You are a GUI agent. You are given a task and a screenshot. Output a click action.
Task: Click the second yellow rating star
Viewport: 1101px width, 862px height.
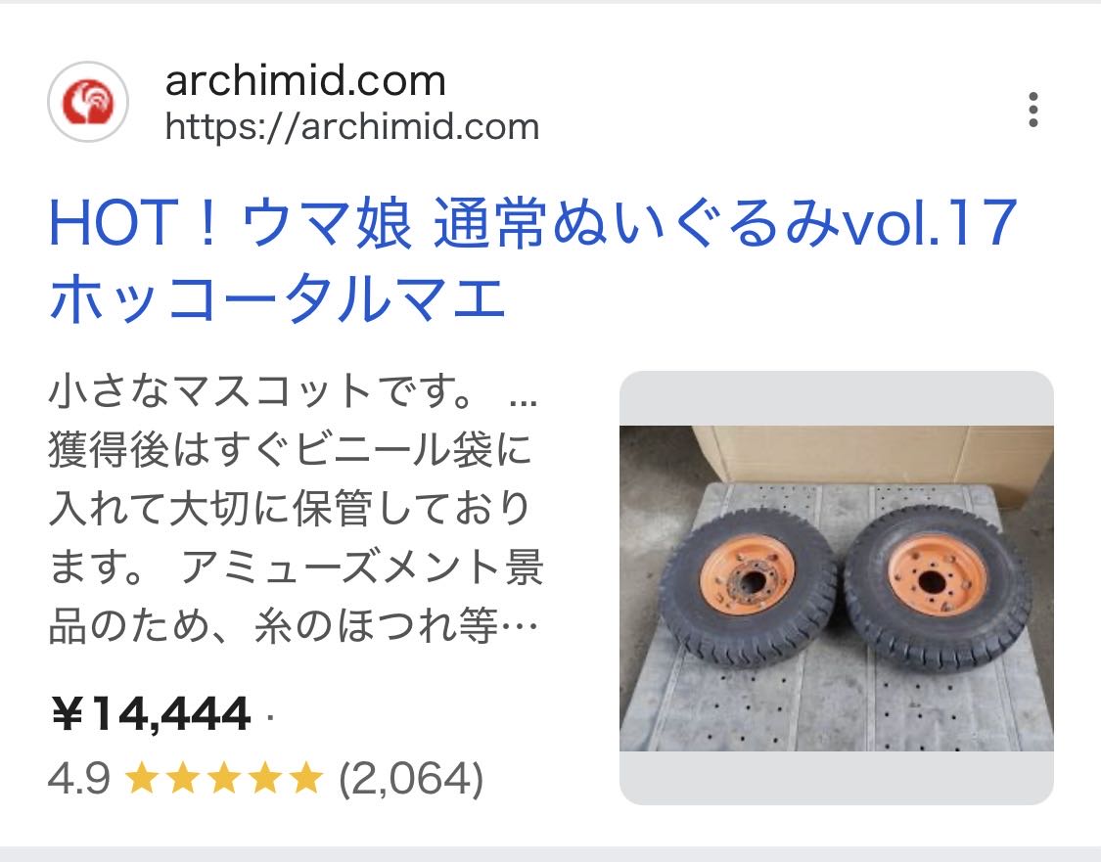click(183, 779)
